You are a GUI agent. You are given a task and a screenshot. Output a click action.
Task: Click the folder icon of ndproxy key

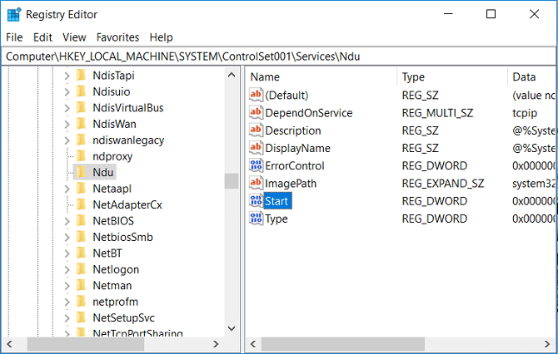coord(82,156)
